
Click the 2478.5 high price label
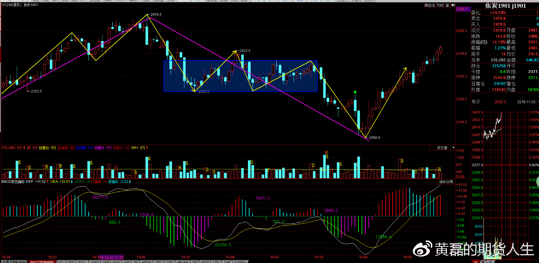tap(156, 14)
